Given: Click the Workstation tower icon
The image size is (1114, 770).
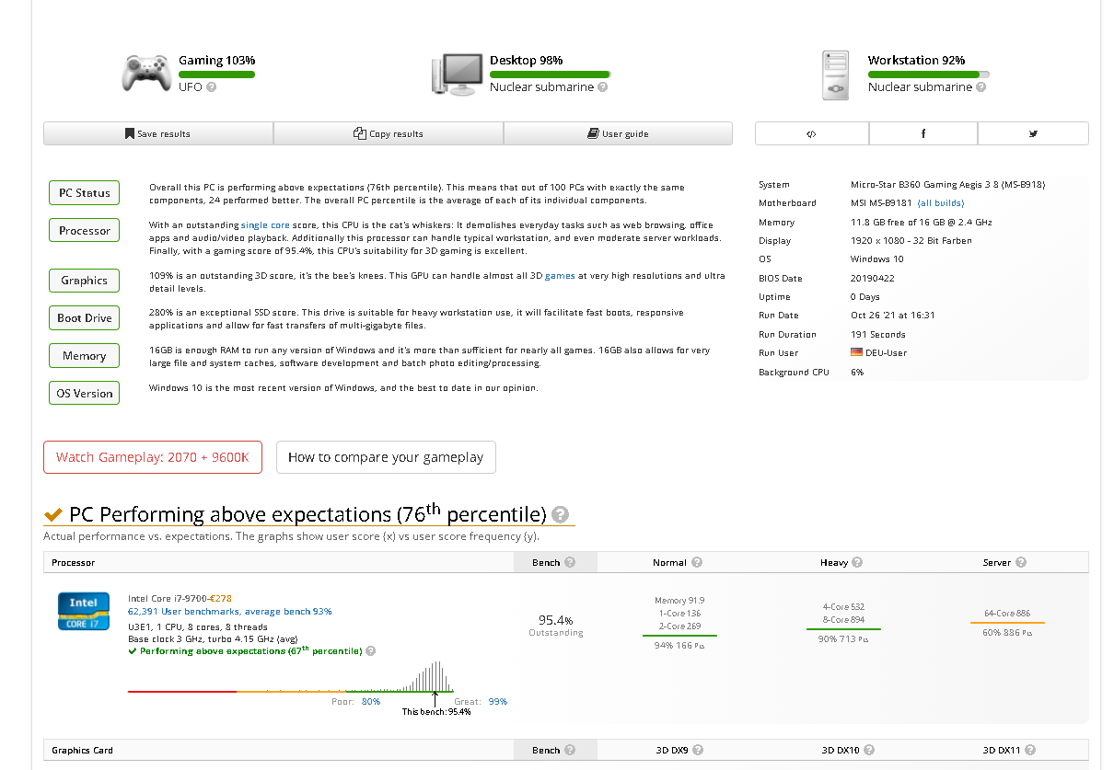Looking at the screenshot, I should [x=836, y=75].
